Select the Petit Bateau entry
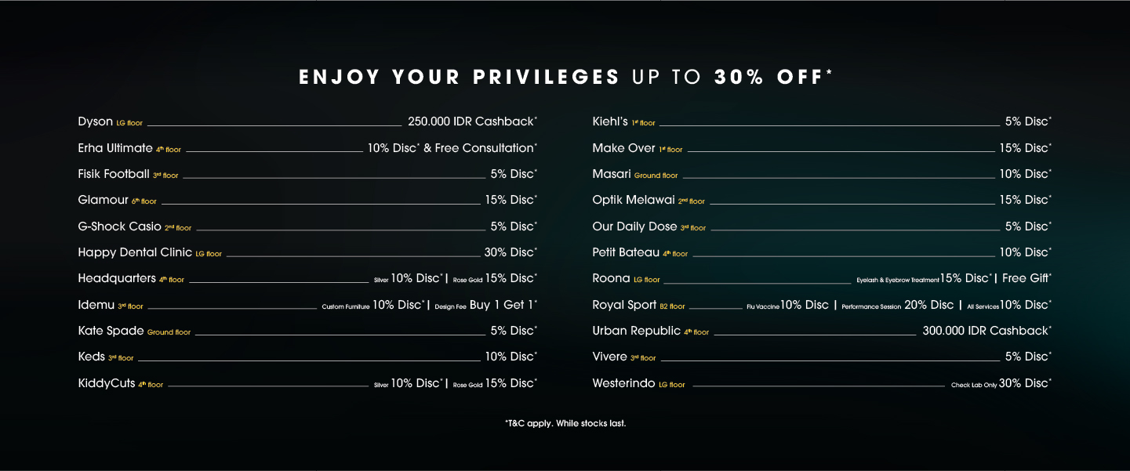The height and width of the screenshot is (471, 1130). (x=626, y=252)
